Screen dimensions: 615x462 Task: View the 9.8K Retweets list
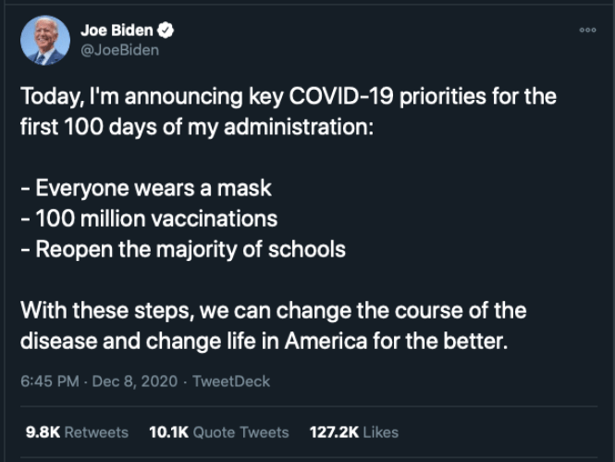pos(76,431)
